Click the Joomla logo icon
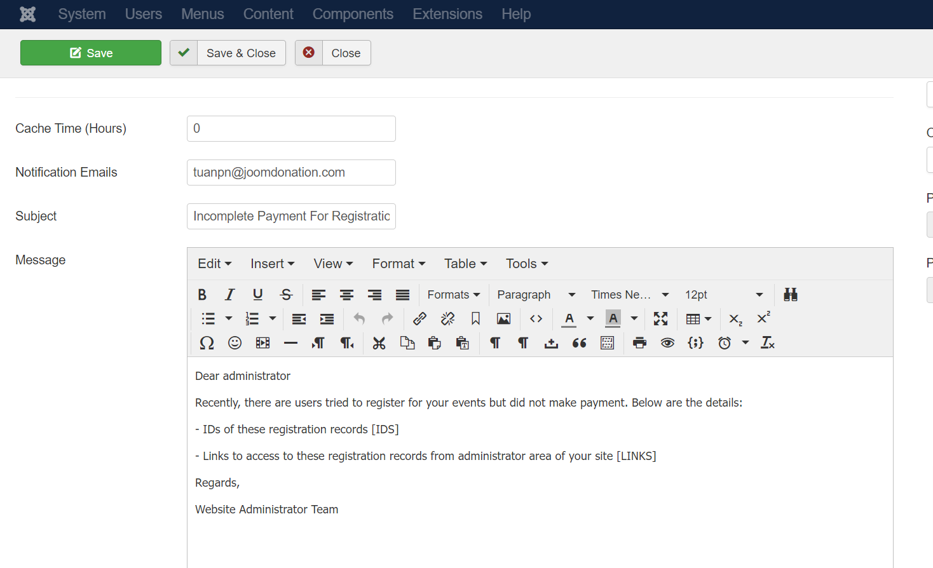This screenshot has width=933, height=568. pos(28,14)
